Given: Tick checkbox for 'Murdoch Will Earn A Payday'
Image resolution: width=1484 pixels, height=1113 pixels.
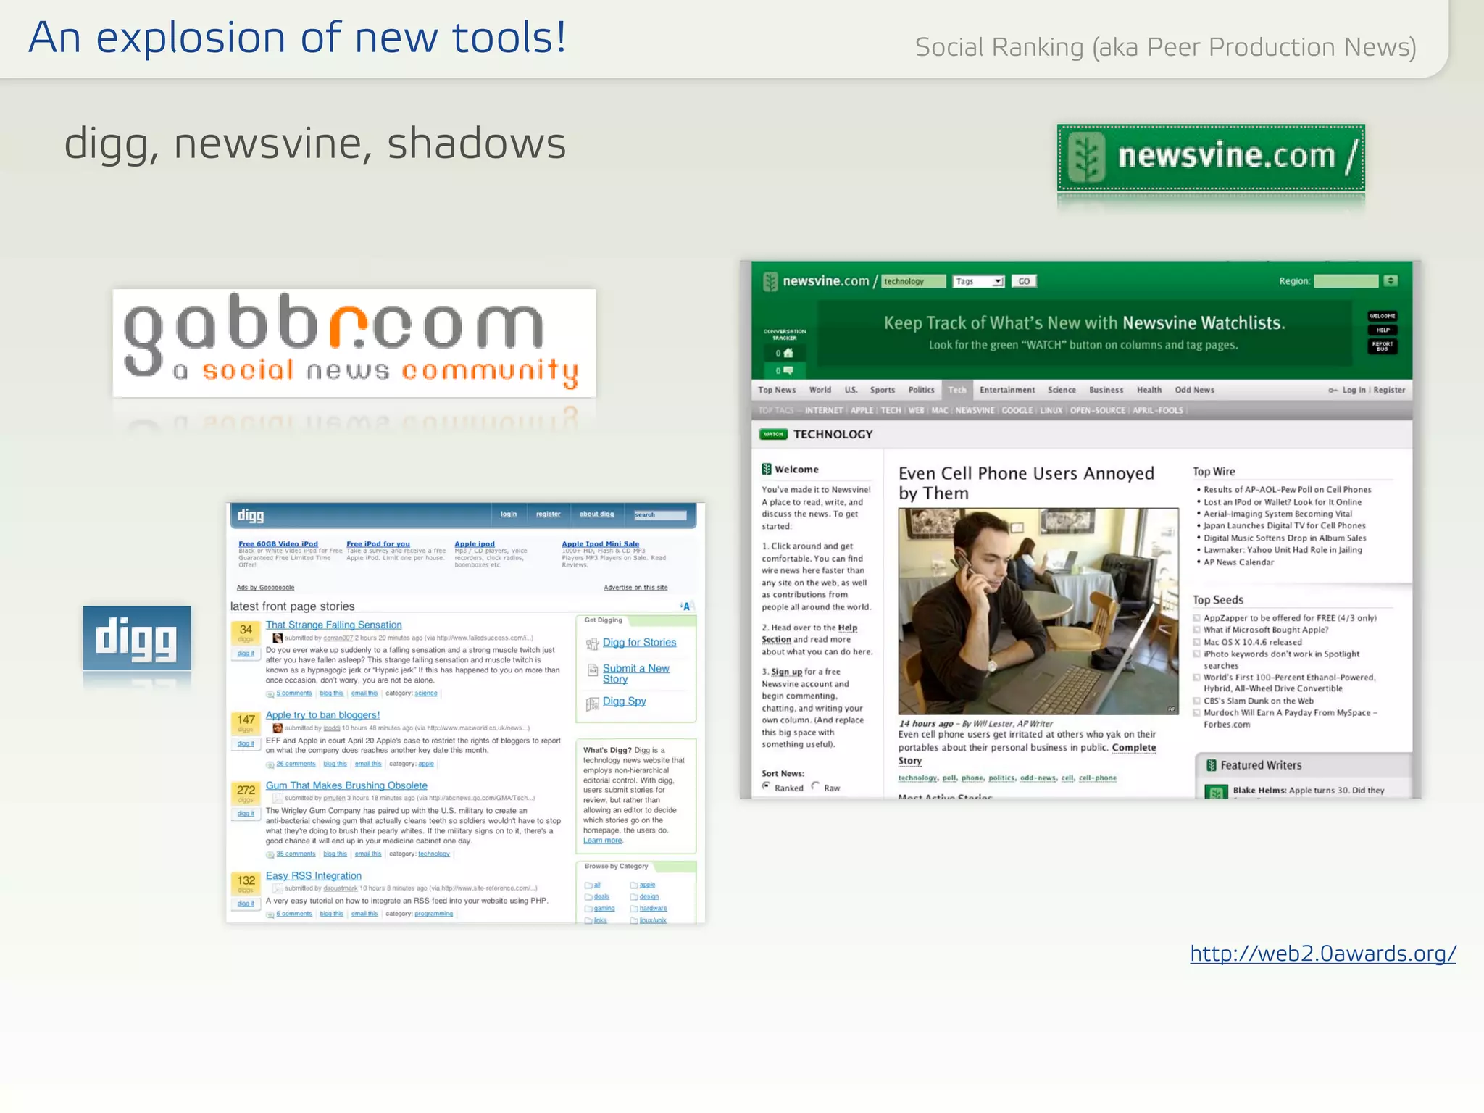Looking at the screenshot, I should point(1197,712).
